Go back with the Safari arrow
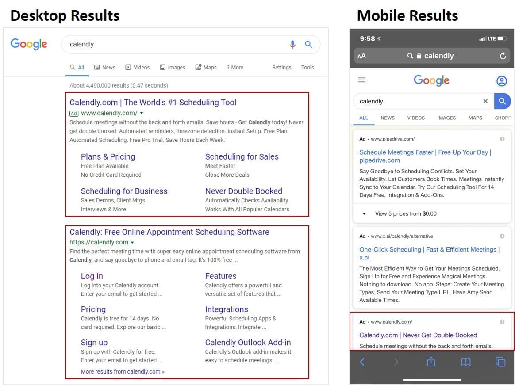The width and height of the screenshot is (515, 385). point(362,362)
